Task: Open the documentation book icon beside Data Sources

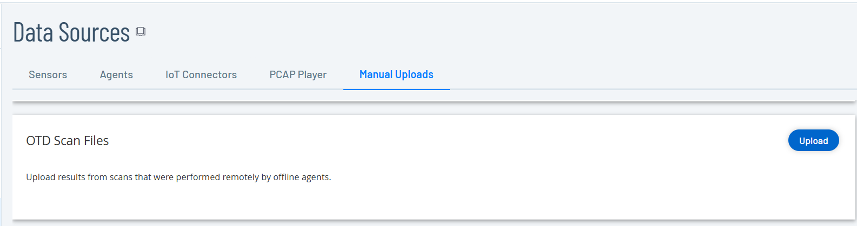Action: pyautogui.click(x=141, y=32)
